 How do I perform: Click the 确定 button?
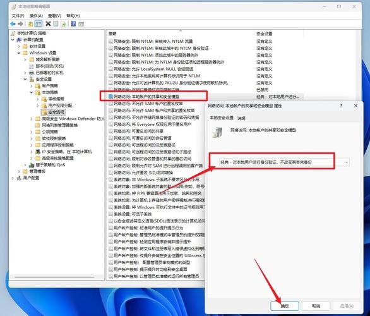[x=285, y=306]
